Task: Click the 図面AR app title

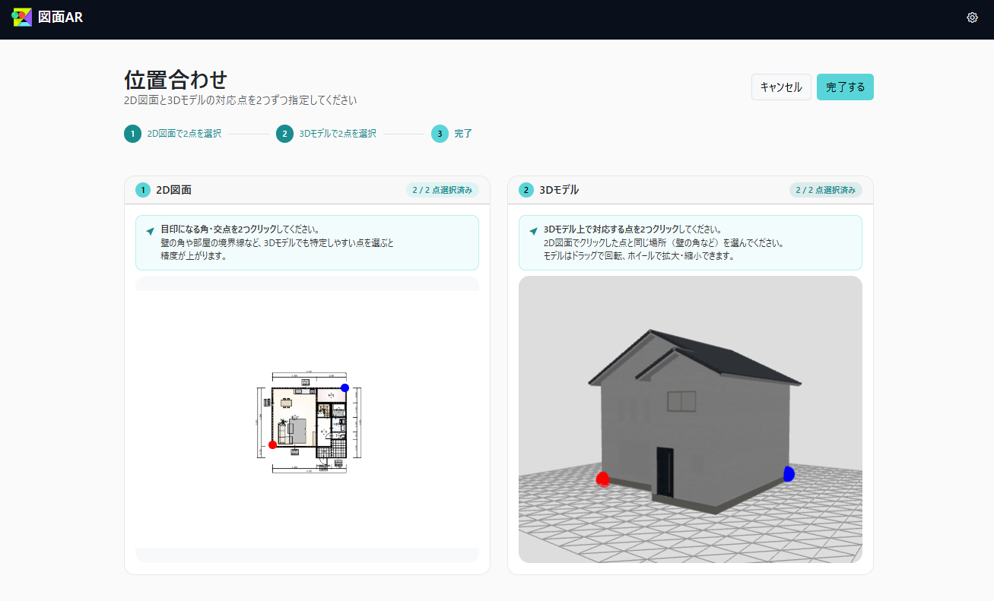Action: 60,17
